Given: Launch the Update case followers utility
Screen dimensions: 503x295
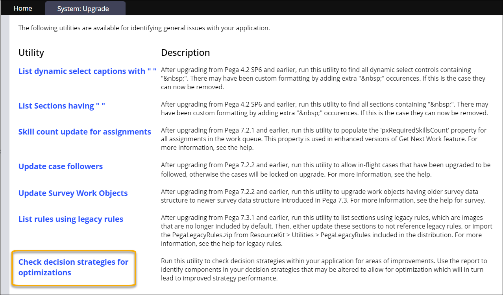Looking at the screenshot, I should tap(60, 166).
